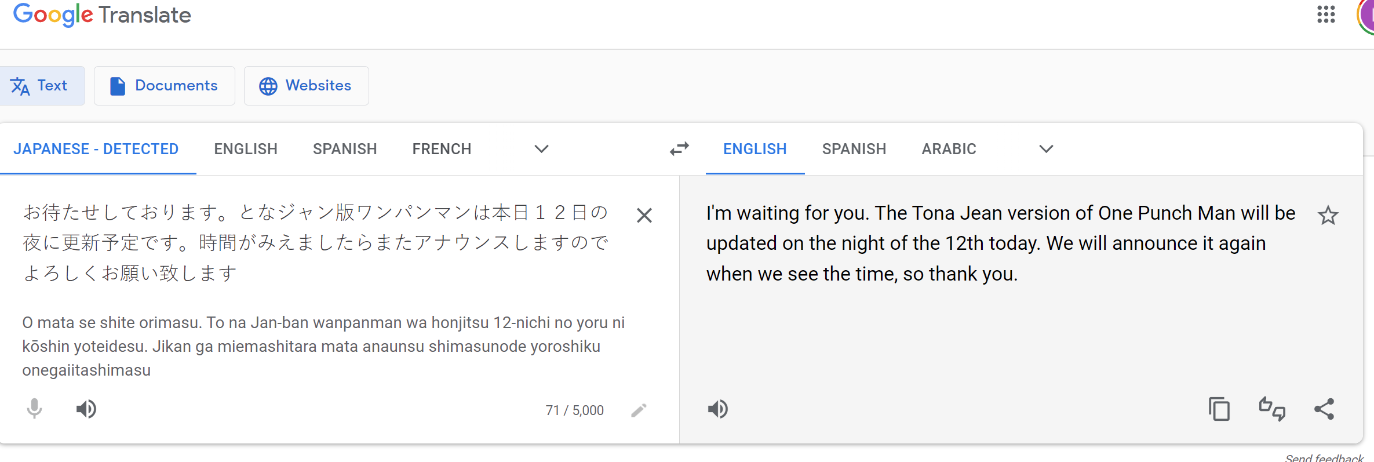Click the microphone voice input icon
The height and width of the screenshot is (462, 1374).
34,409
